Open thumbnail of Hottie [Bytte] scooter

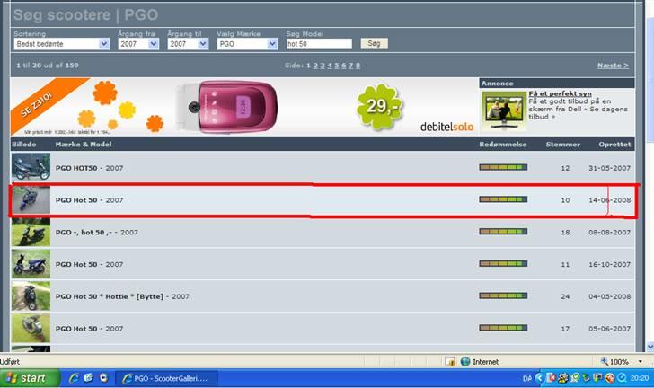click(31, 296)
